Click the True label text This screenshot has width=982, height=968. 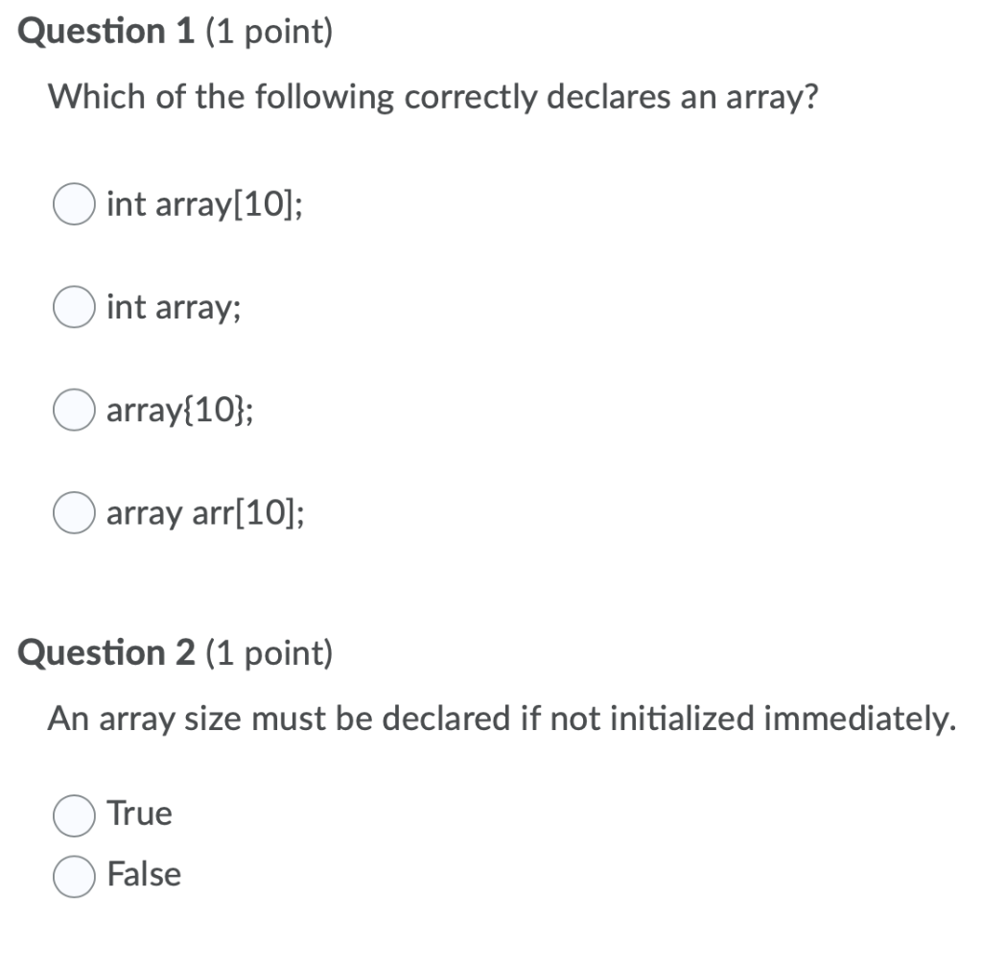pyautogui.click(x=139, y=814)
